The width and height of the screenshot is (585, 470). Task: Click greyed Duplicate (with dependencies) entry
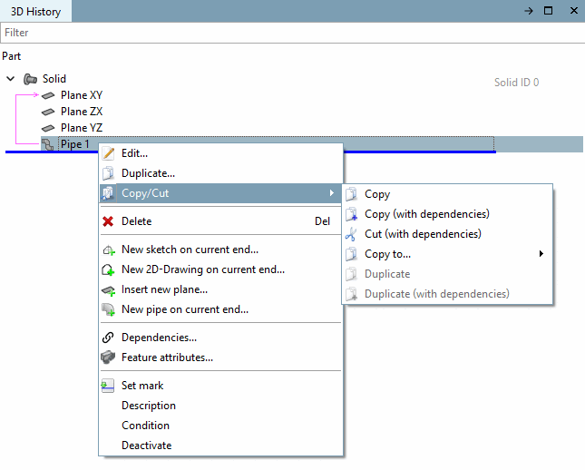point(447,294)
